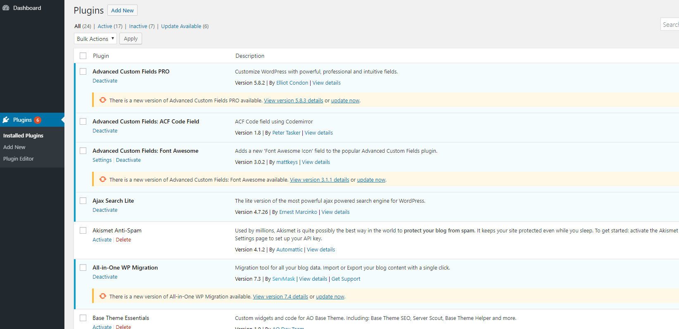View details for the ACF Code Field plugin
This screenshot has width=679, height=329.
[x=319, y=133]
